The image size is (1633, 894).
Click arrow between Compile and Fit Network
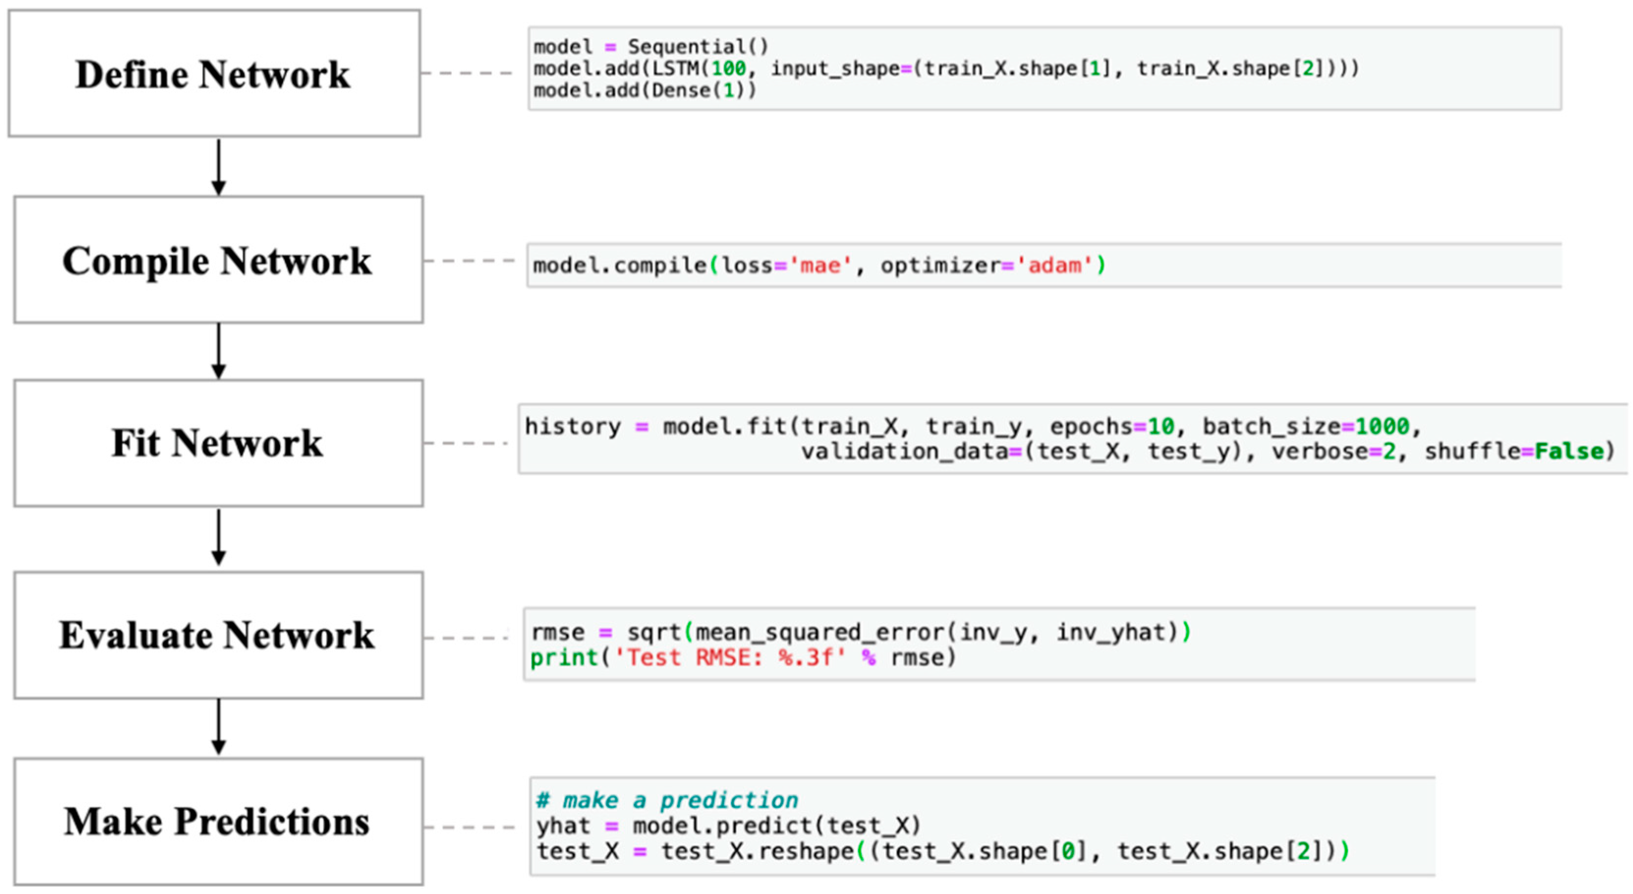coord(219,350)
